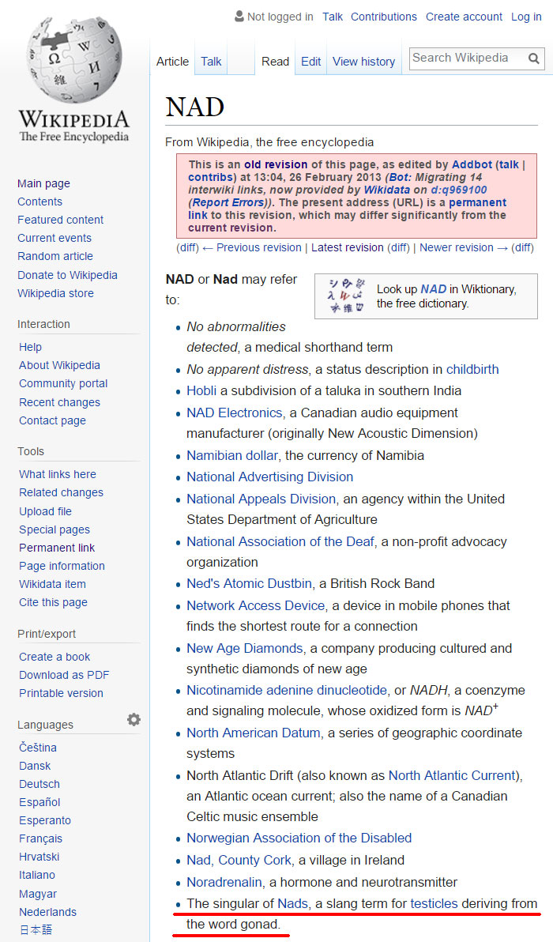Screen dimensions: 553x942
Task: Open Noradrenalin article link
Action: (x=224, y=882)
